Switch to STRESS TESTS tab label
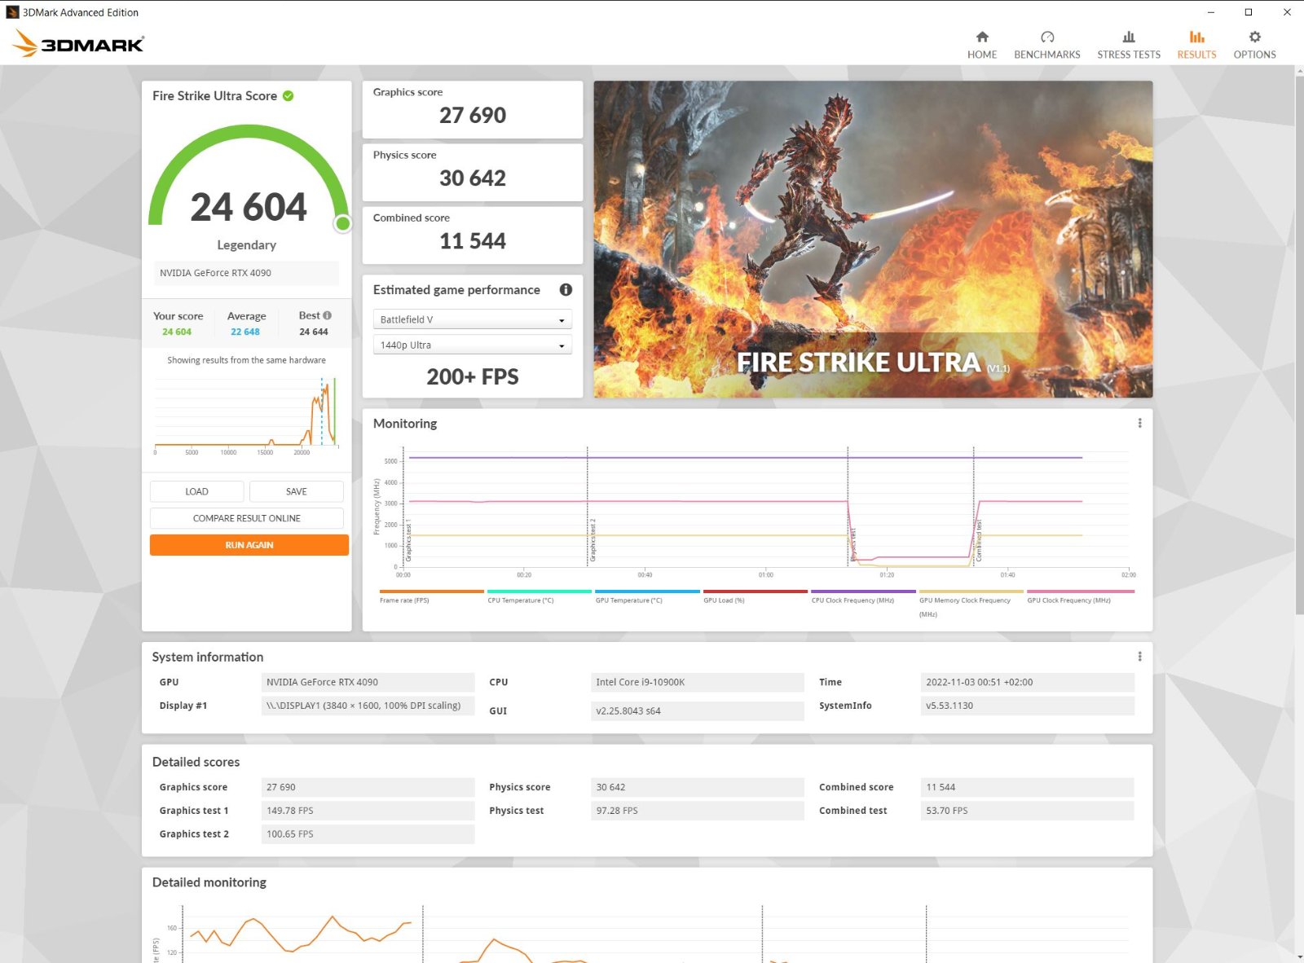The height and width of the screenshot is (963, 1304). 1129,55
